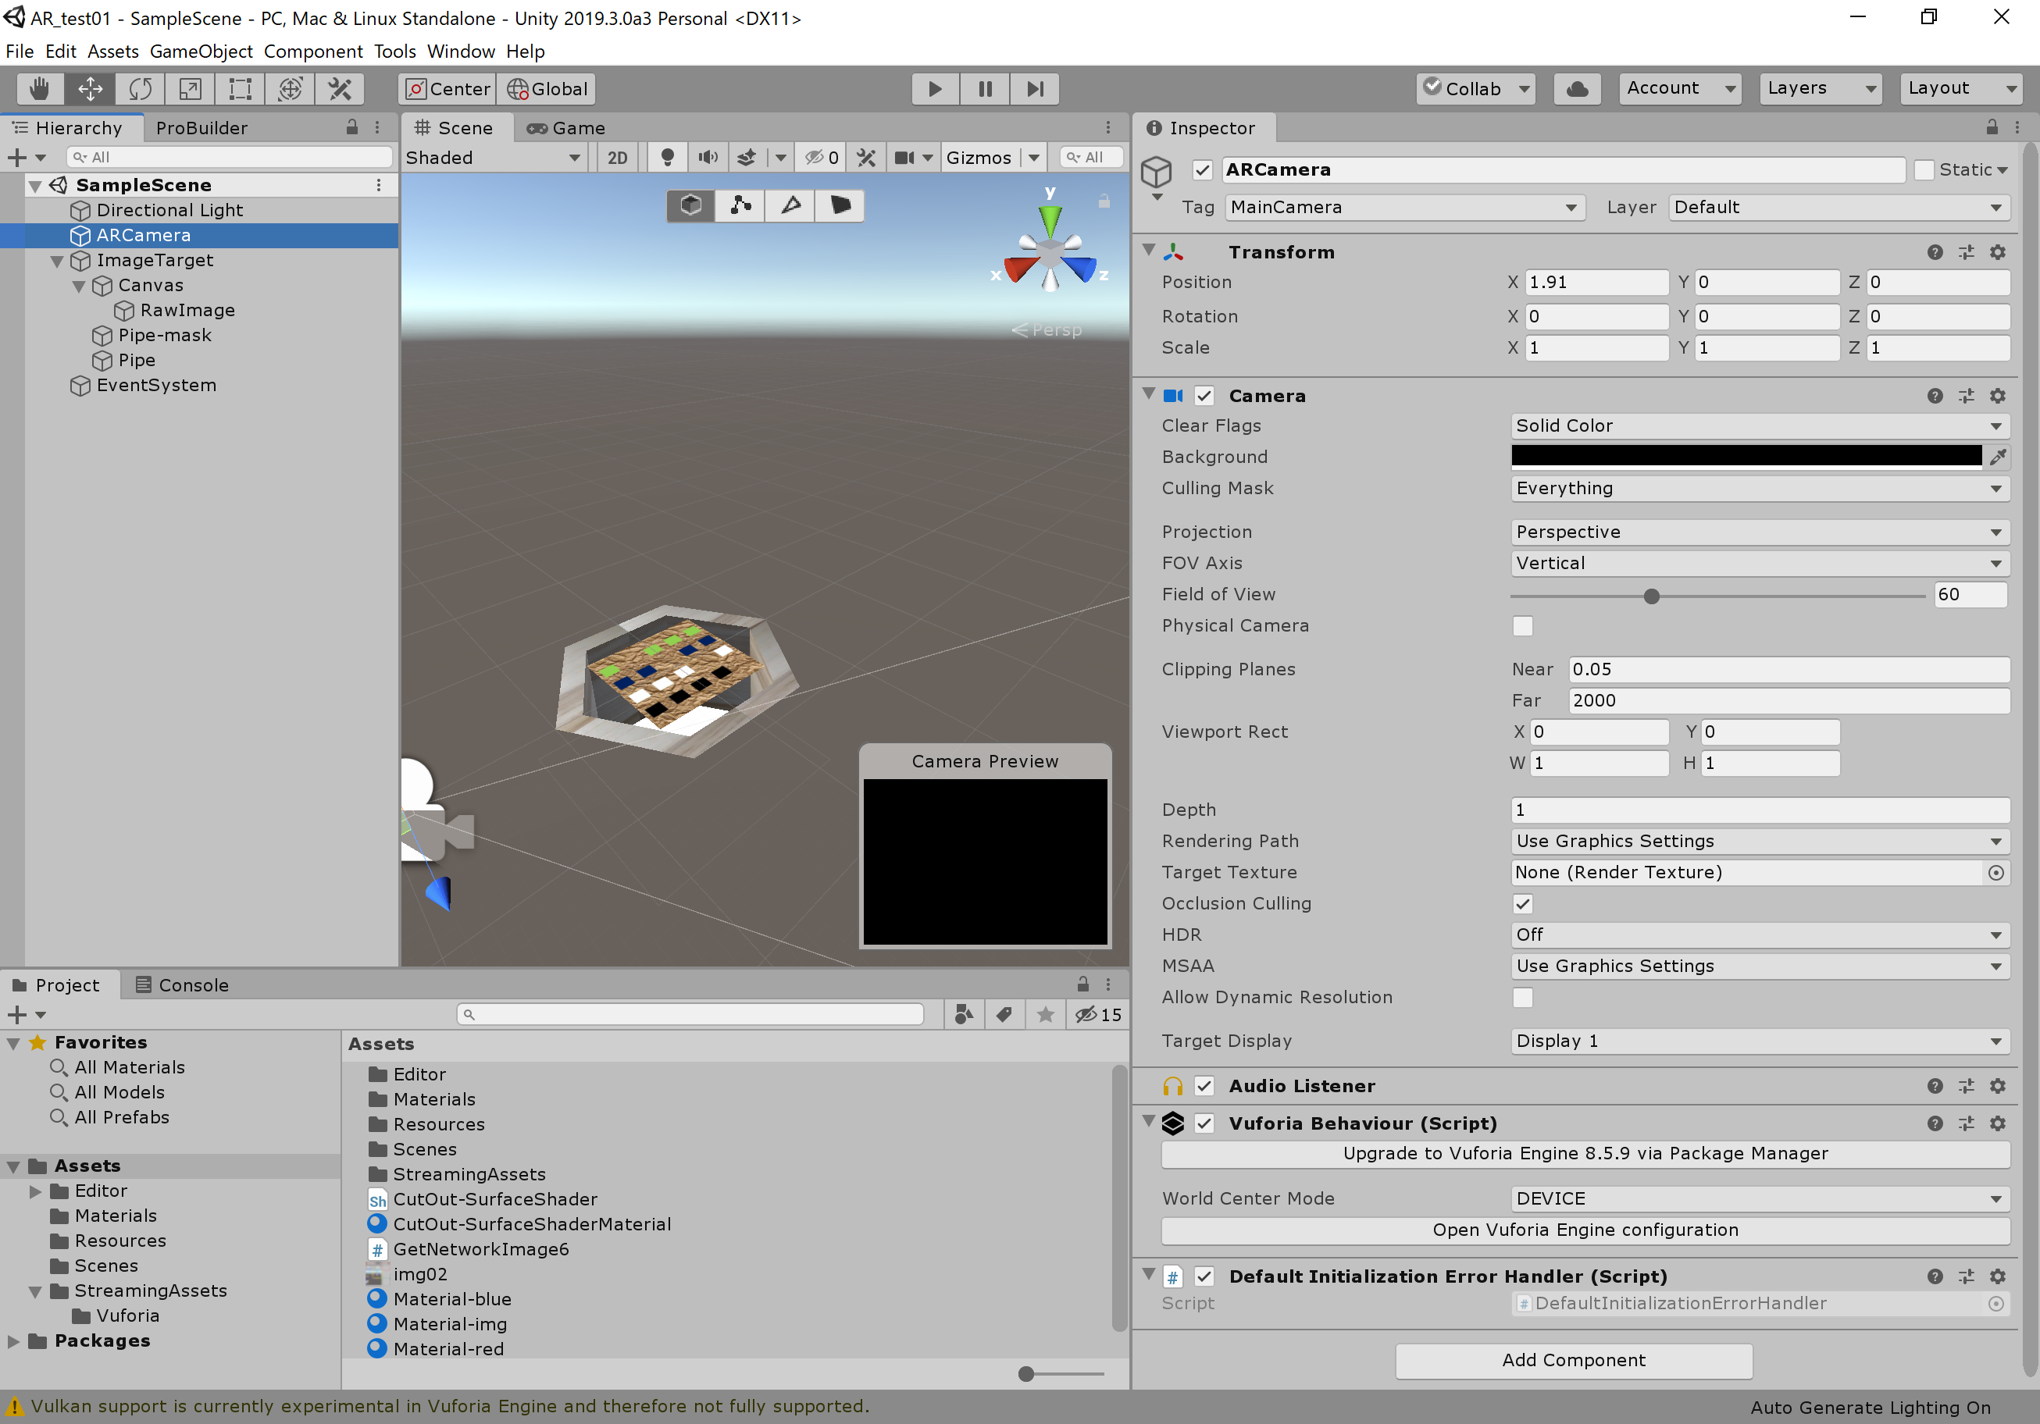Click the black Background color swatch

click(1745, 457)
